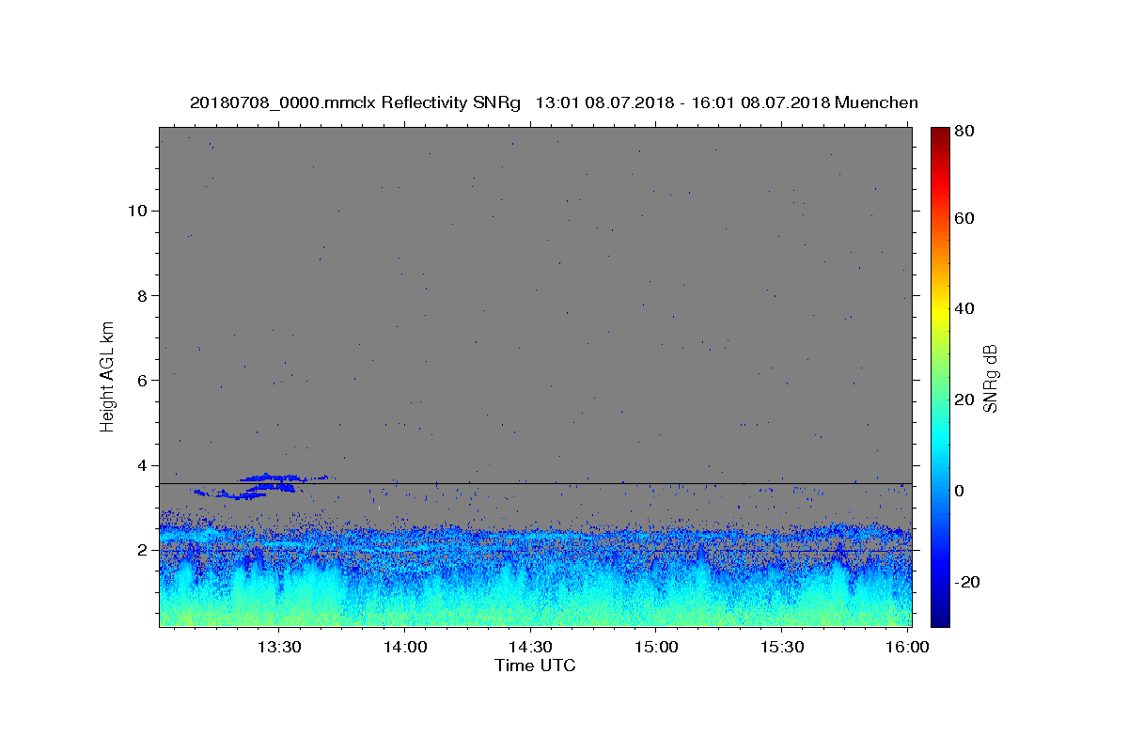Viewport: 1128px width, 752px height.
Task: Click the height tick label 6
Action: [x=141, y=381]
